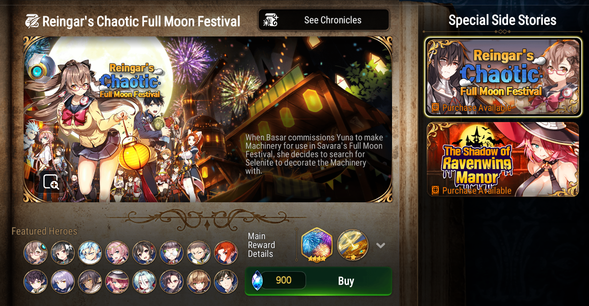Open See Chronicles button
Screen dimensions: 589x306
pos(324,20)
